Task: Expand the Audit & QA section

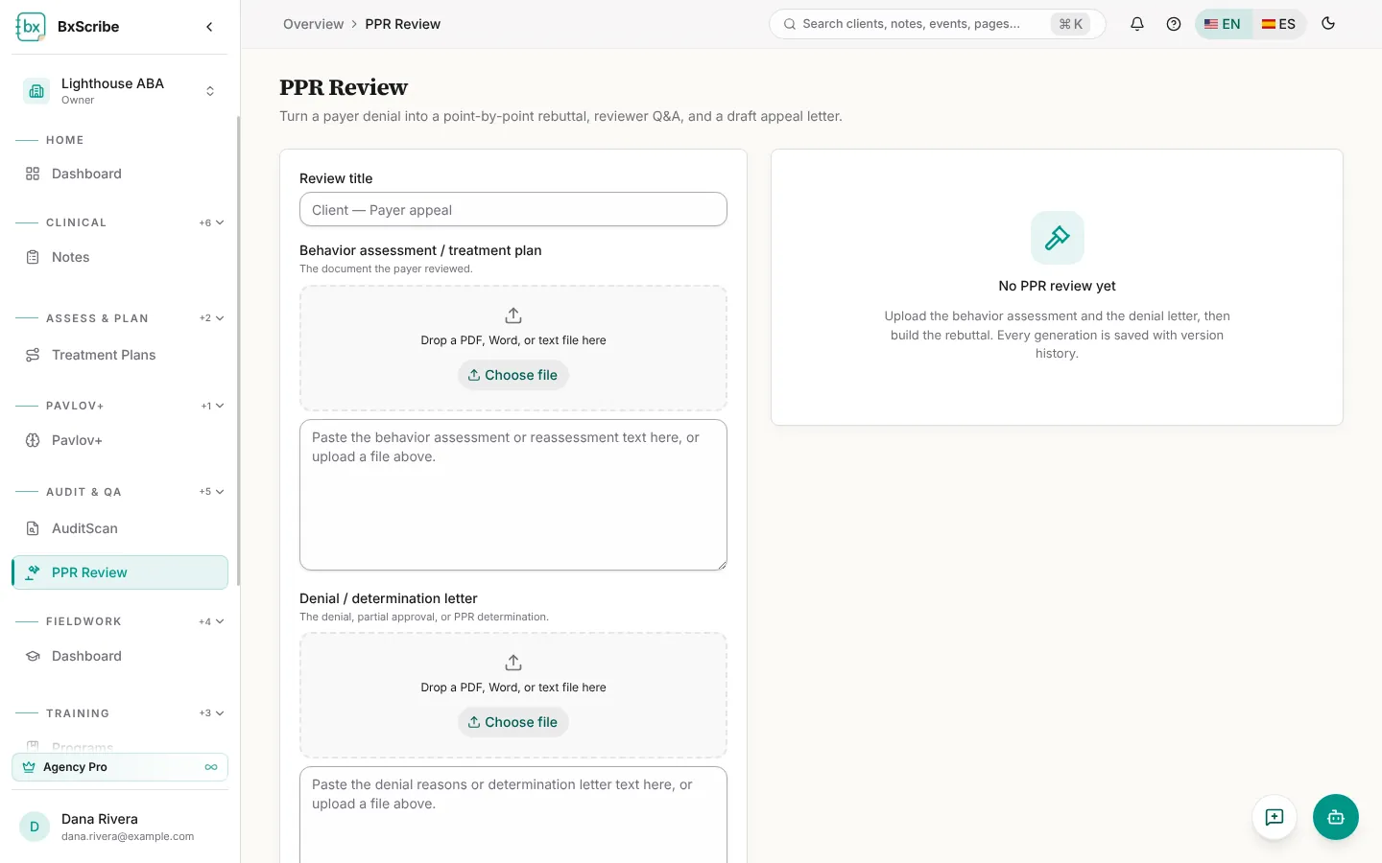Action: [212, 492]
